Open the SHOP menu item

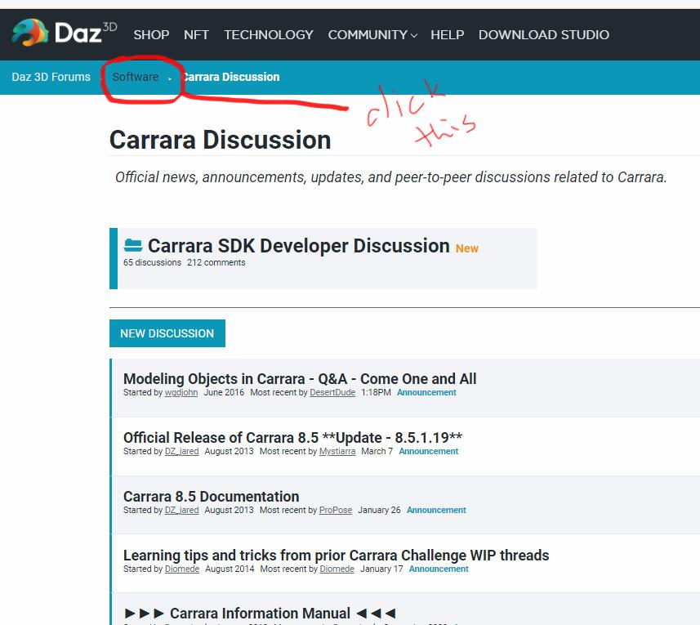tap(151, 35)
